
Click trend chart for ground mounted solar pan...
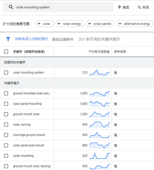coord(100,94)
